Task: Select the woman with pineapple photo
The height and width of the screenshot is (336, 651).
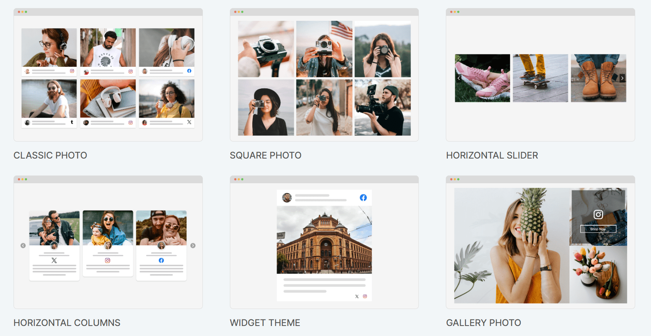Action: click(512, 245)
